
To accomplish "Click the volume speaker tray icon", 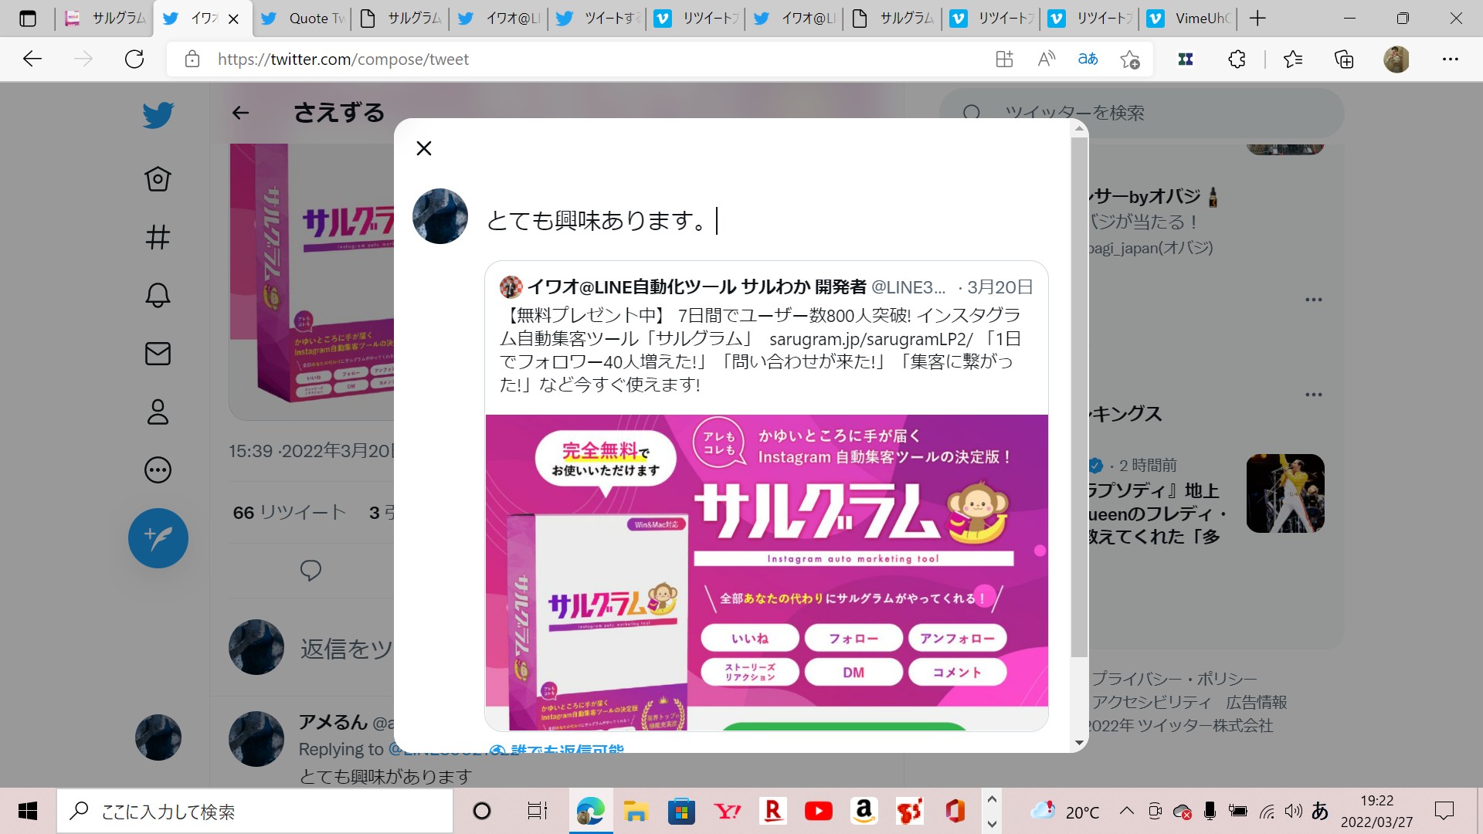I will pyautogui.click(x=1293, y=811).
